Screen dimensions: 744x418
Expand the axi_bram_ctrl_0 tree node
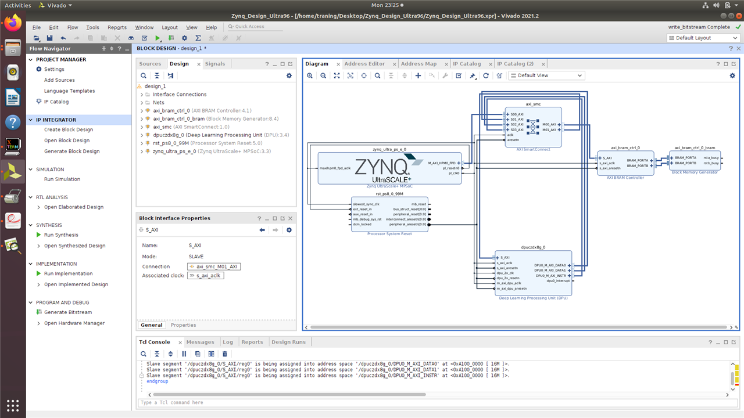141,110
